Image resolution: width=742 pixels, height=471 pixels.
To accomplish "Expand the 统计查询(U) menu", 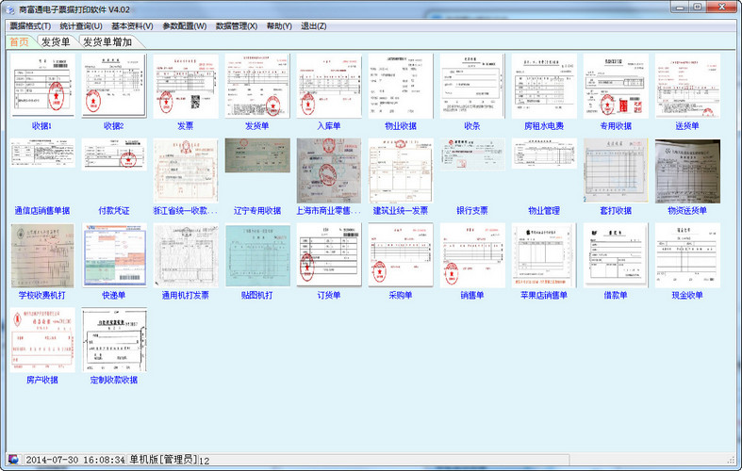I will coord(81,25).
